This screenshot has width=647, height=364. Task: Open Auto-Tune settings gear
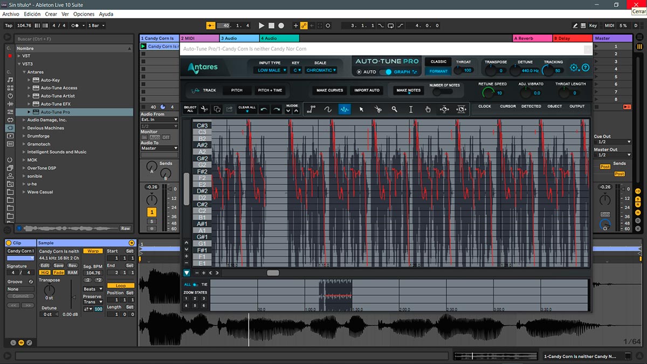[574, 68]
